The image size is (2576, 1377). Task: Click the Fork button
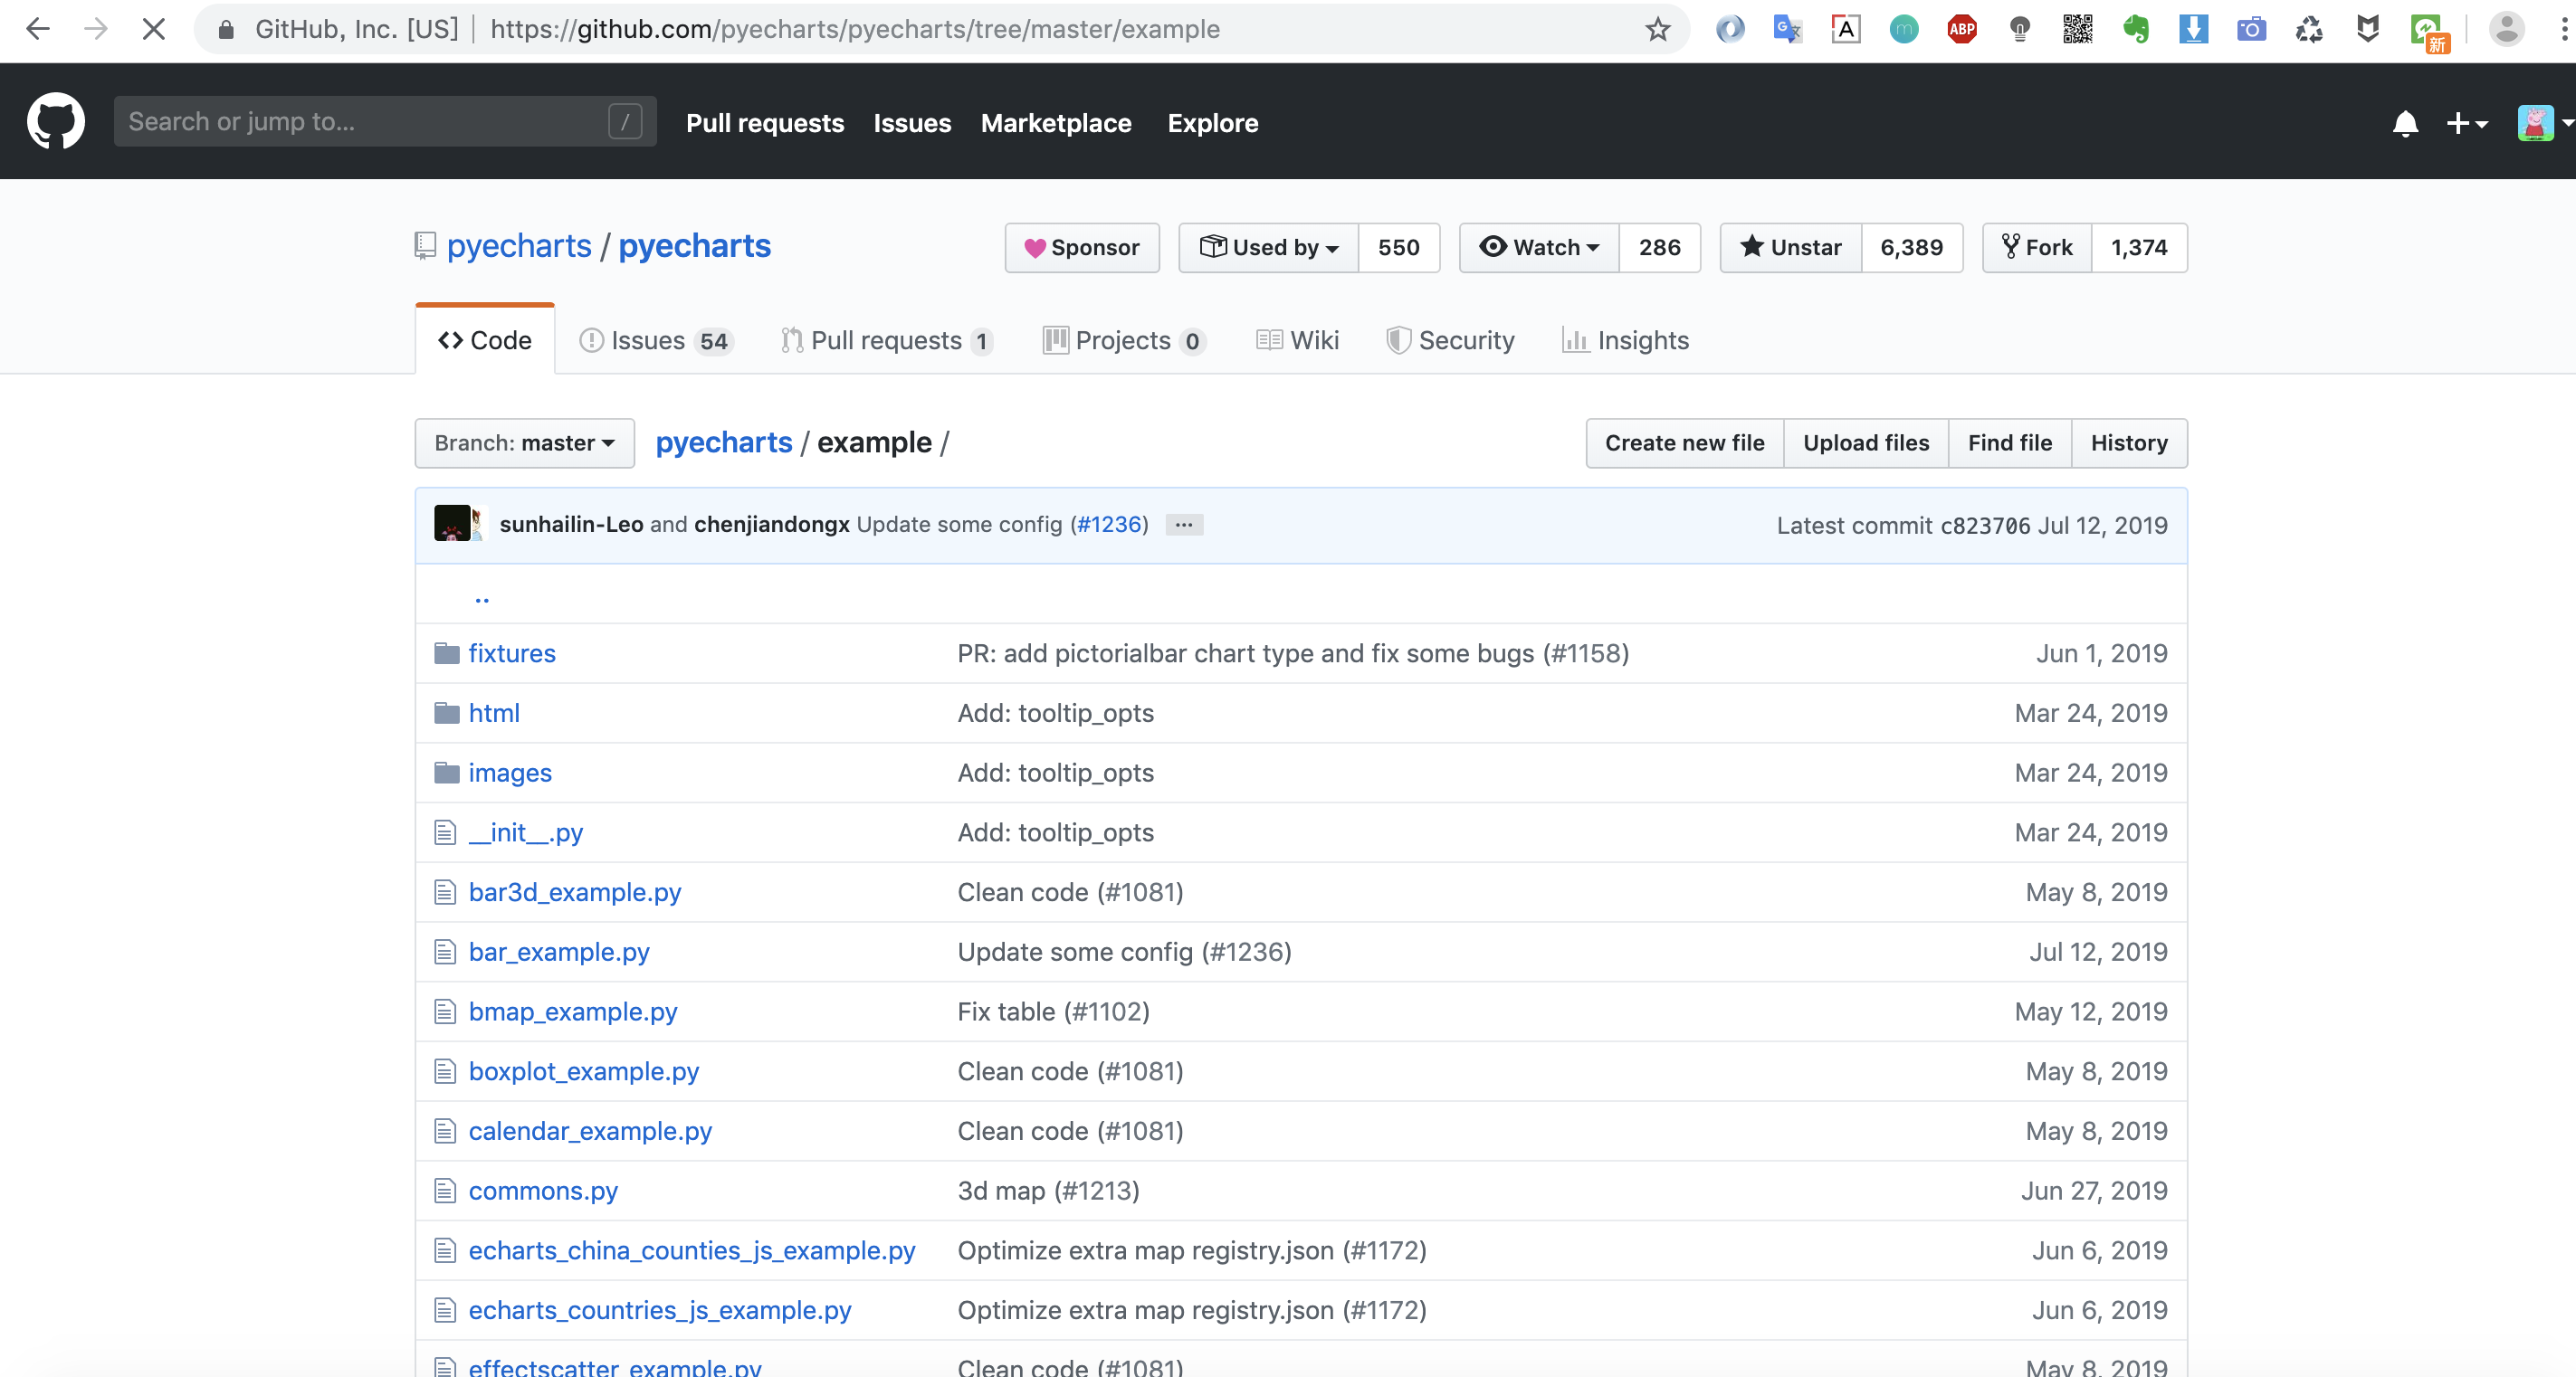2036,247
